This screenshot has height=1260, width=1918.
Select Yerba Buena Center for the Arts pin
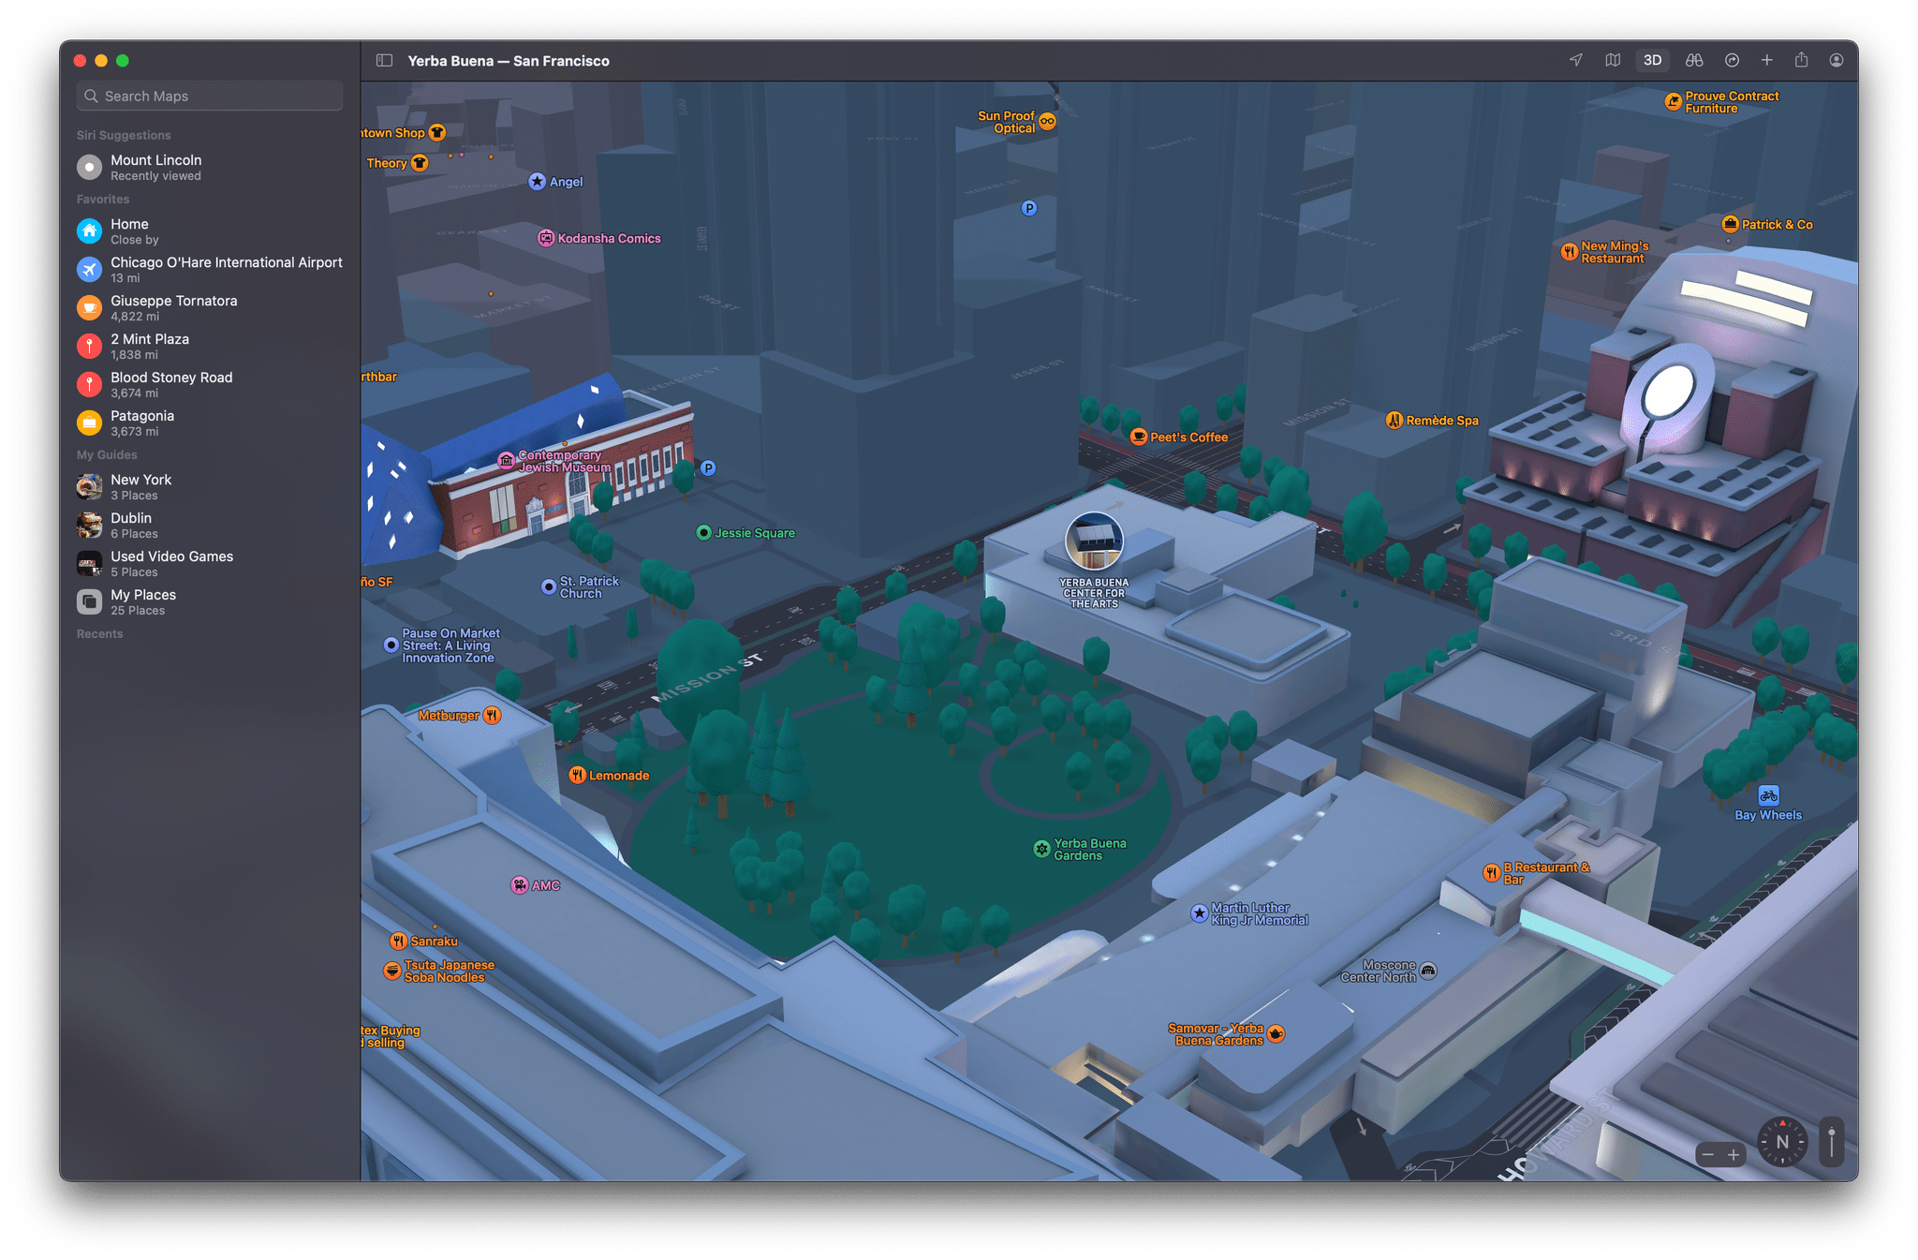[x=1094, y=541]
